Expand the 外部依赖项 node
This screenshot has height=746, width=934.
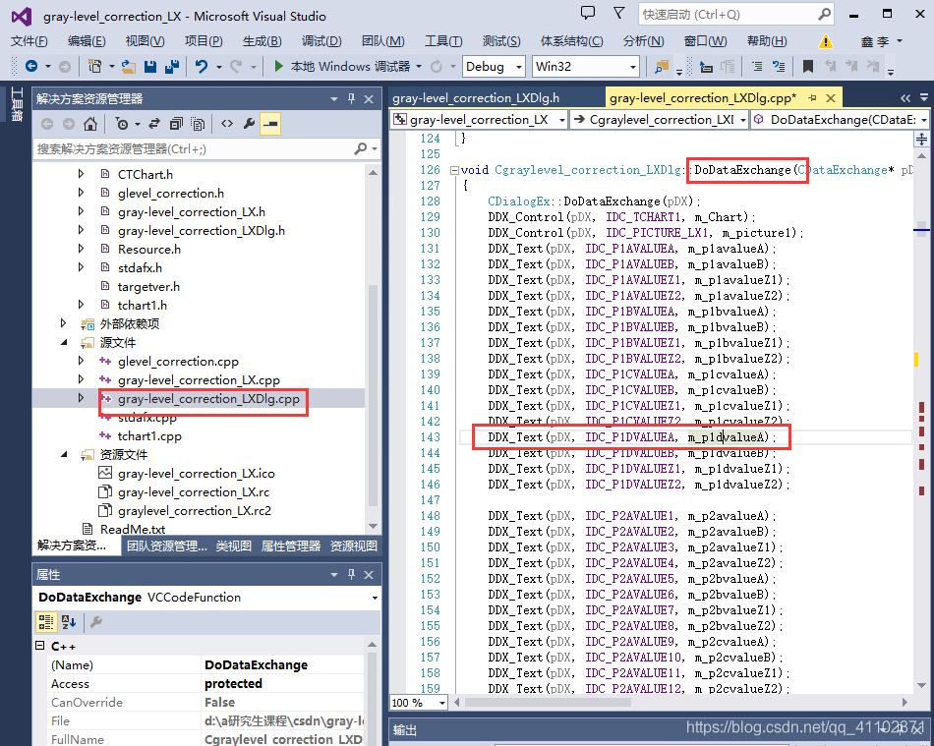[63, 323]
